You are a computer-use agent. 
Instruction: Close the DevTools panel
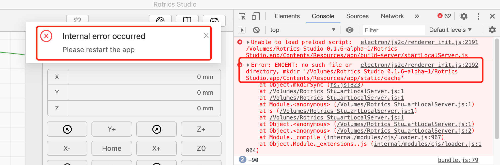pos(492,16)
